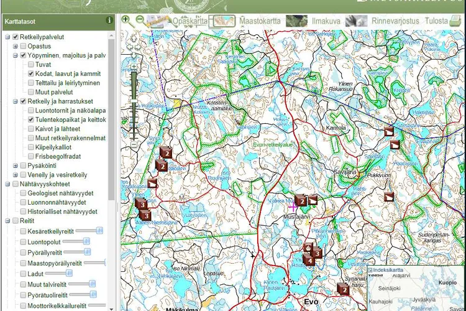Image resolution: width=466 pixels, height=311 pixels.
Task: Collapse the Indeksikartta overview map
Action: (x=370, y=271)
